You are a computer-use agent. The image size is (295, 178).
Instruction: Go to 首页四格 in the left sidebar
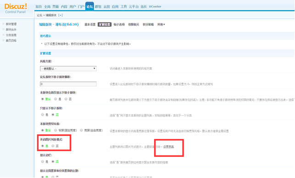11,41
